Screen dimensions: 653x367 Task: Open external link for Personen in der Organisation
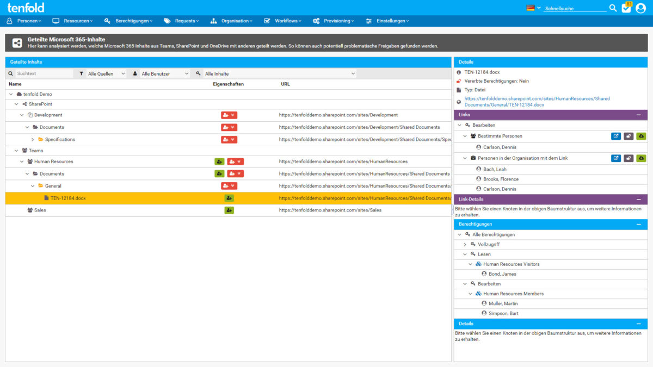(x=616, y=158)
